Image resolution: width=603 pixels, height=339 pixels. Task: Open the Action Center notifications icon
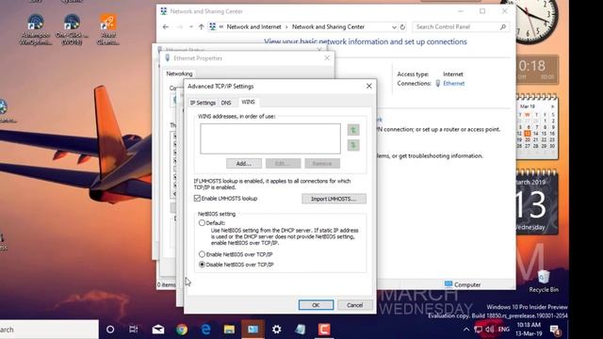555,330
